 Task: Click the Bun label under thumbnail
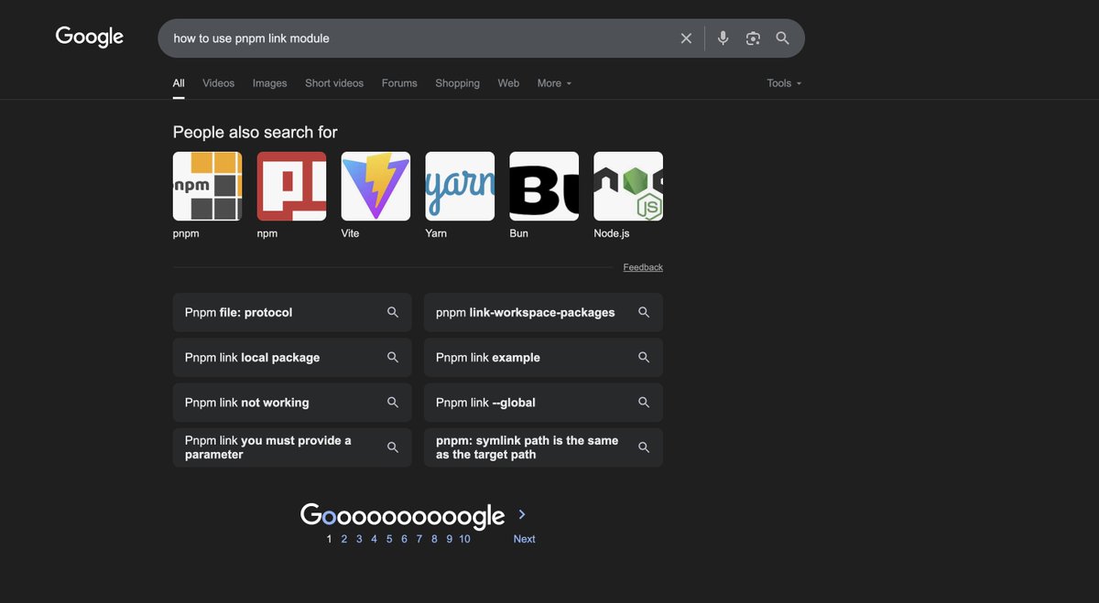[x=519, y=233]
